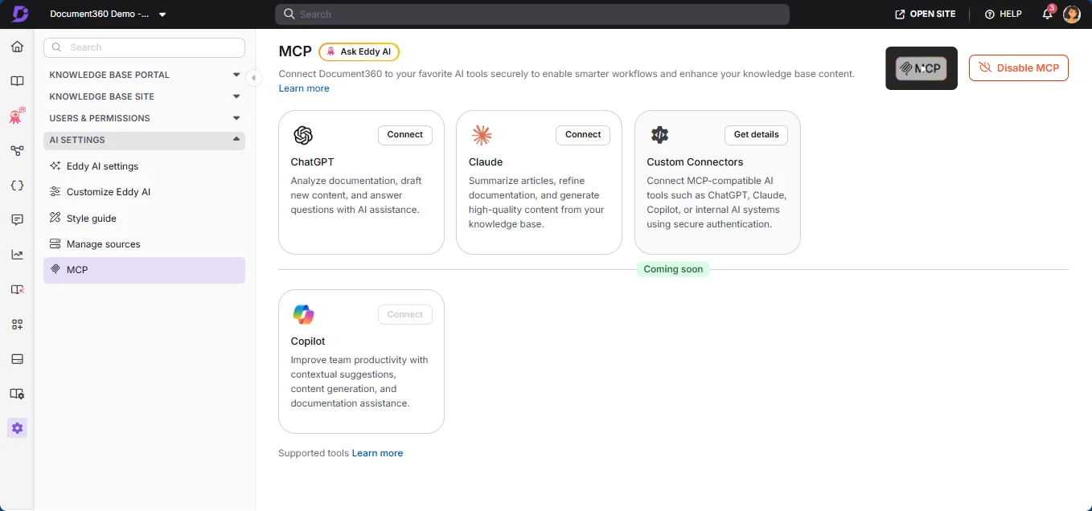Open the workflow branch icon in rail
This screenshot has width=1092, height=511.
click(17, 150)
